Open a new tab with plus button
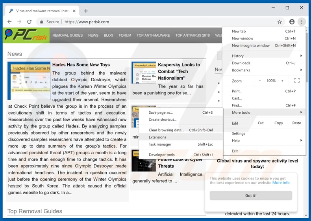Image resolution: width=311 pixels, height=221 pixels. [x=86, y=11]
